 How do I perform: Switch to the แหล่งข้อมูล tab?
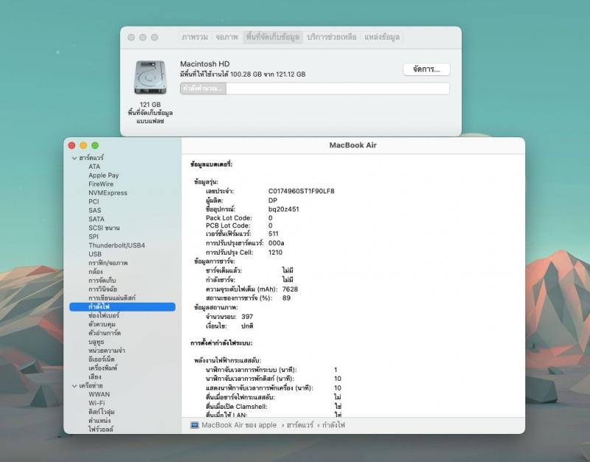381,37
